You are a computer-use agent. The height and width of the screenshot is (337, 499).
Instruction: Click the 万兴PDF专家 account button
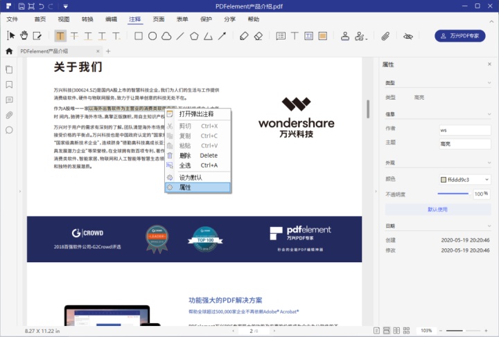click(x=460, y=36)
